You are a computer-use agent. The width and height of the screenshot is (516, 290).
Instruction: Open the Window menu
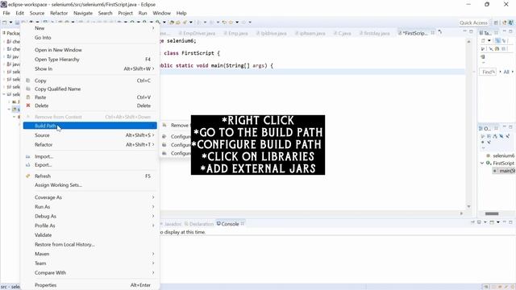(161, 13)
